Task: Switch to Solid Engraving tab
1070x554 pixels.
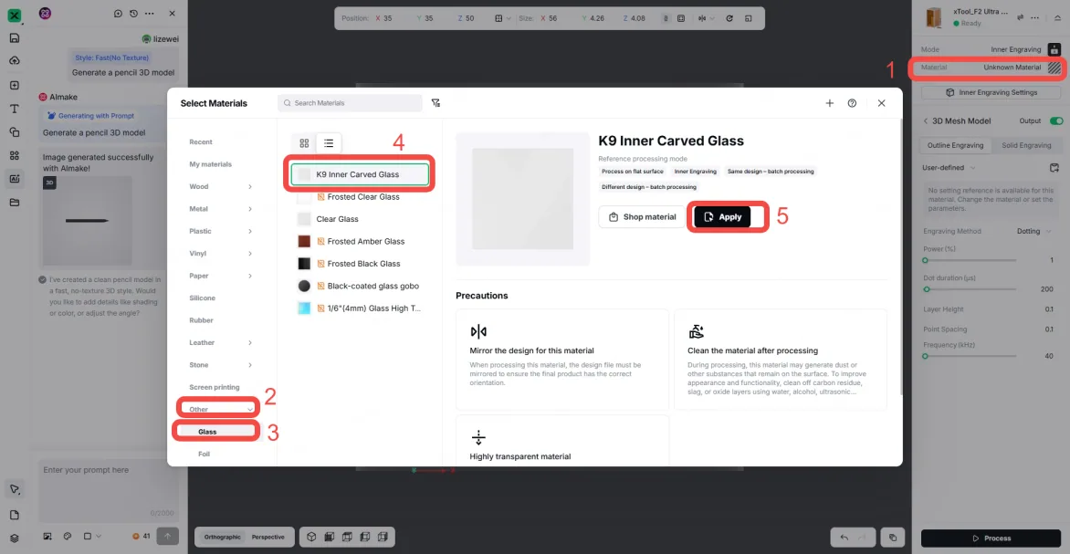Action: (1026, 145)
